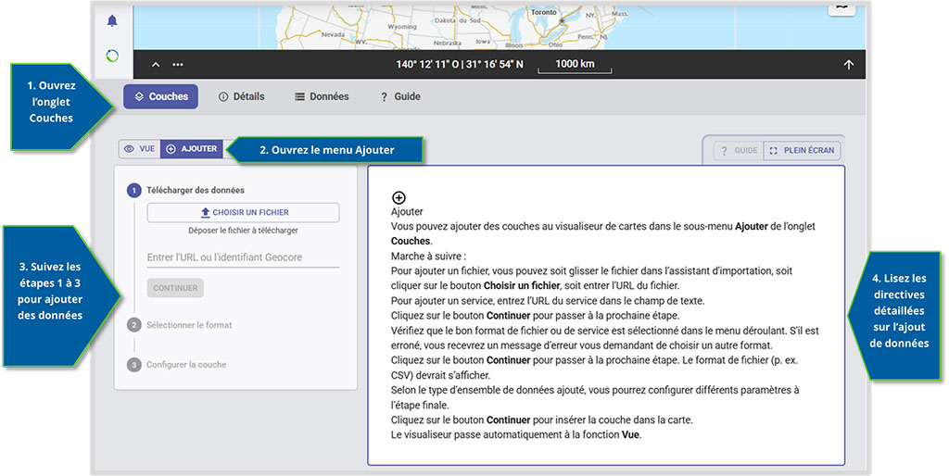Click the 'Déposer le fichier à télécharger' text

point(244,231)
